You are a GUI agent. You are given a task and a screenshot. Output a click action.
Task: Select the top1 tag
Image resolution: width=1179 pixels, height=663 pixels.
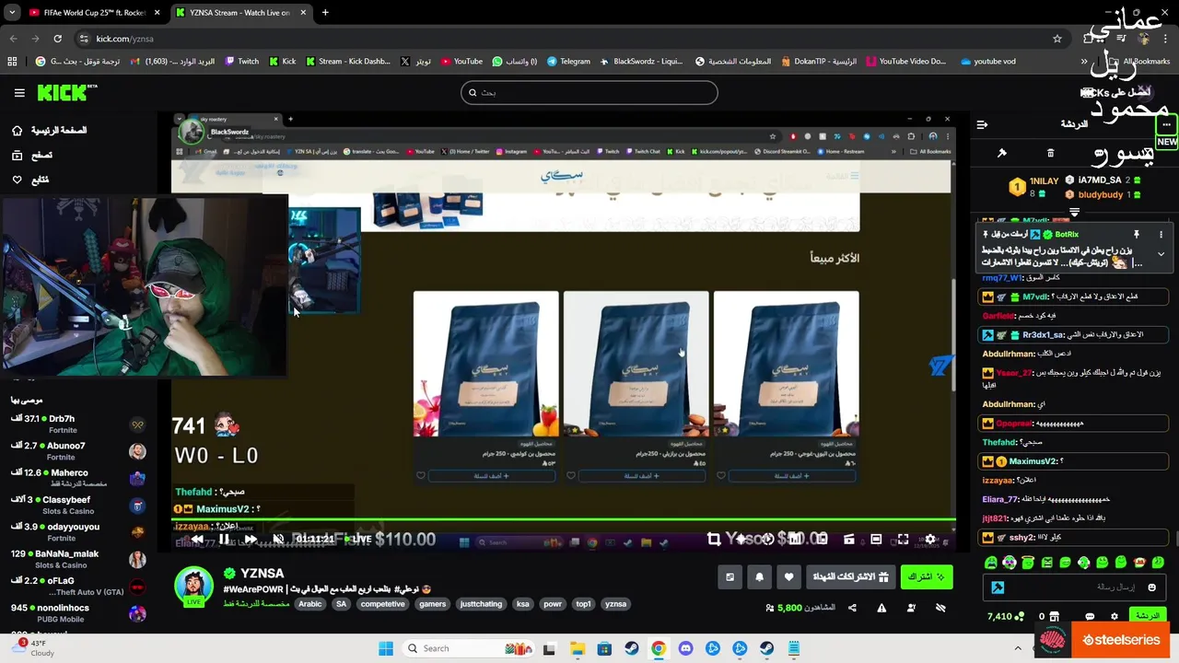[583, 604]
